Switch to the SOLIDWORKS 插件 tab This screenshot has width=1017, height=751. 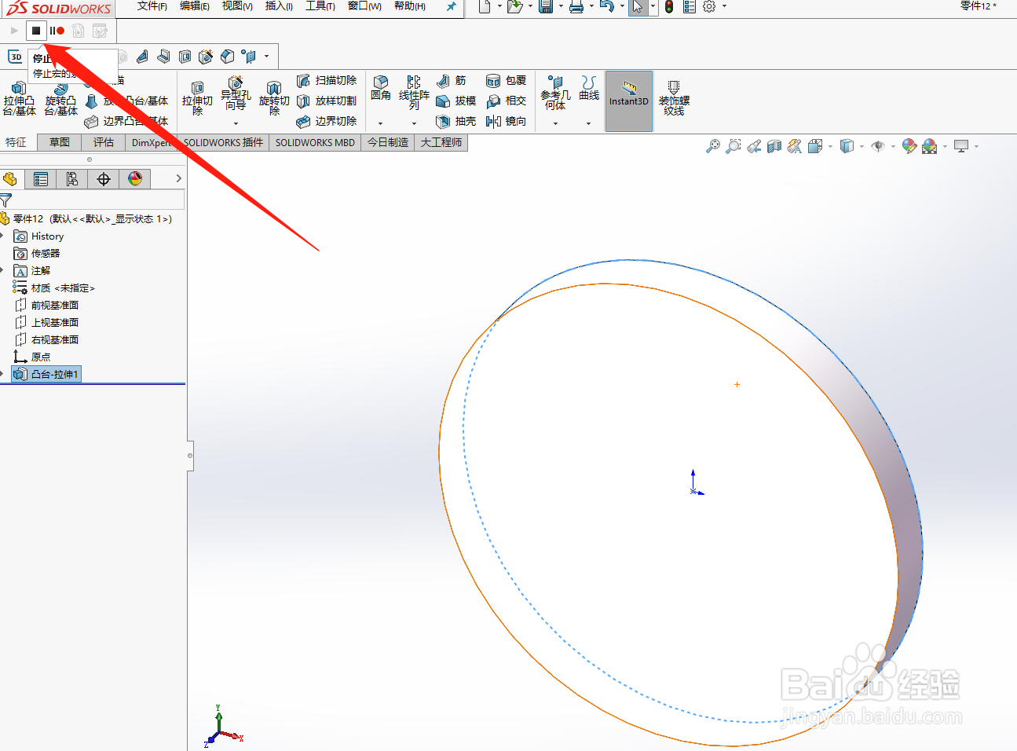pos(223,142)
